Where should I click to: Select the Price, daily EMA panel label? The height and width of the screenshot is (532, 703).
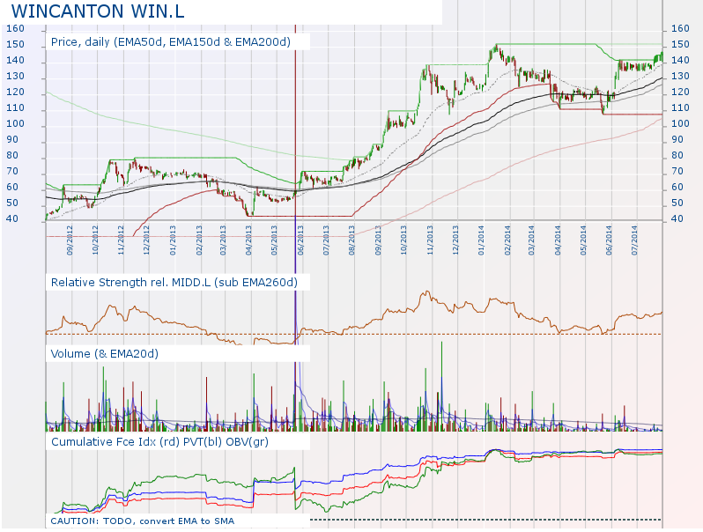[170, 42]
